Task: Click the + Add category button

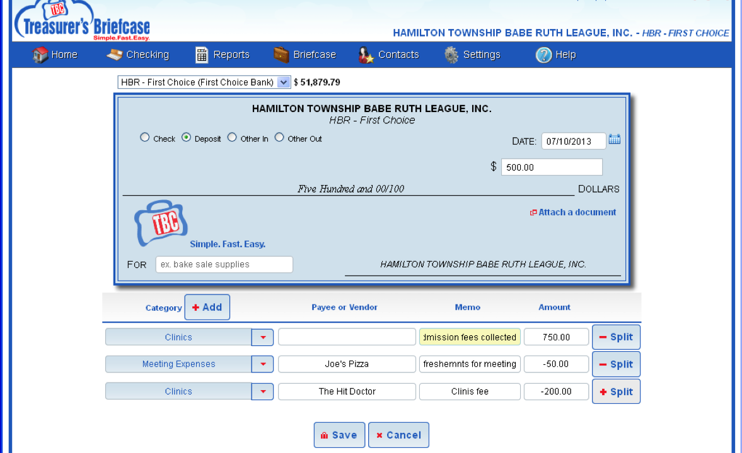Action: click(207, 307)
